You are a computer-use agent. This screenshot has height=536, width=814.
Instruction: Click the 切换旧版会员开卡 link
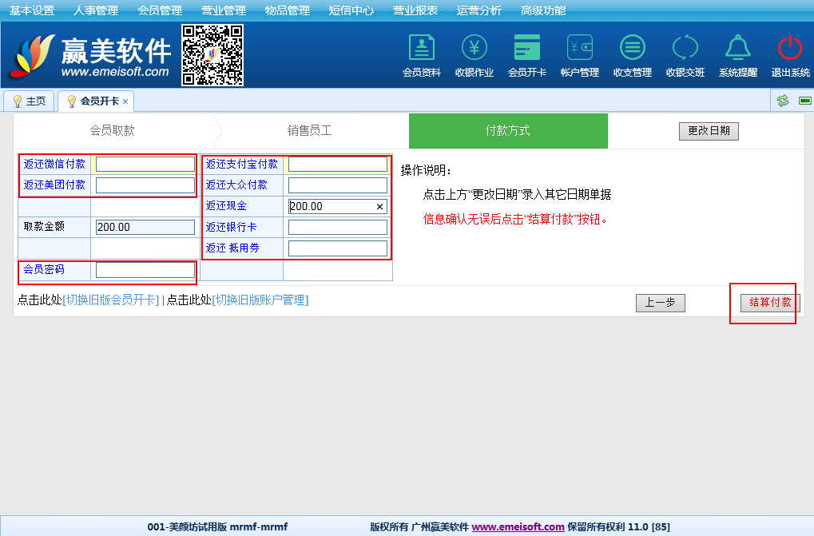[x=111, y=300]
